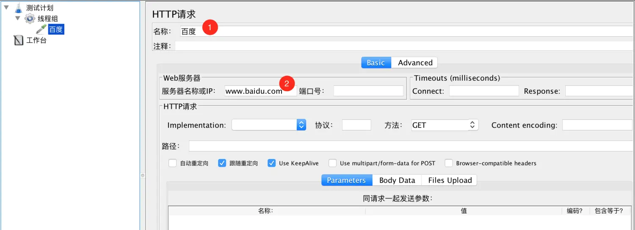This screenshot has height=230, width=635.
Task: Select 工作台 in the tree
Action: click(36, 41)
